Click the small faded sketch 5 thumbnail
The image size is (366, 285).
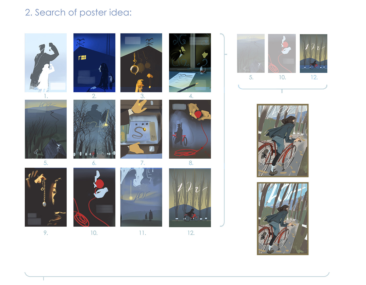point(251,53)
